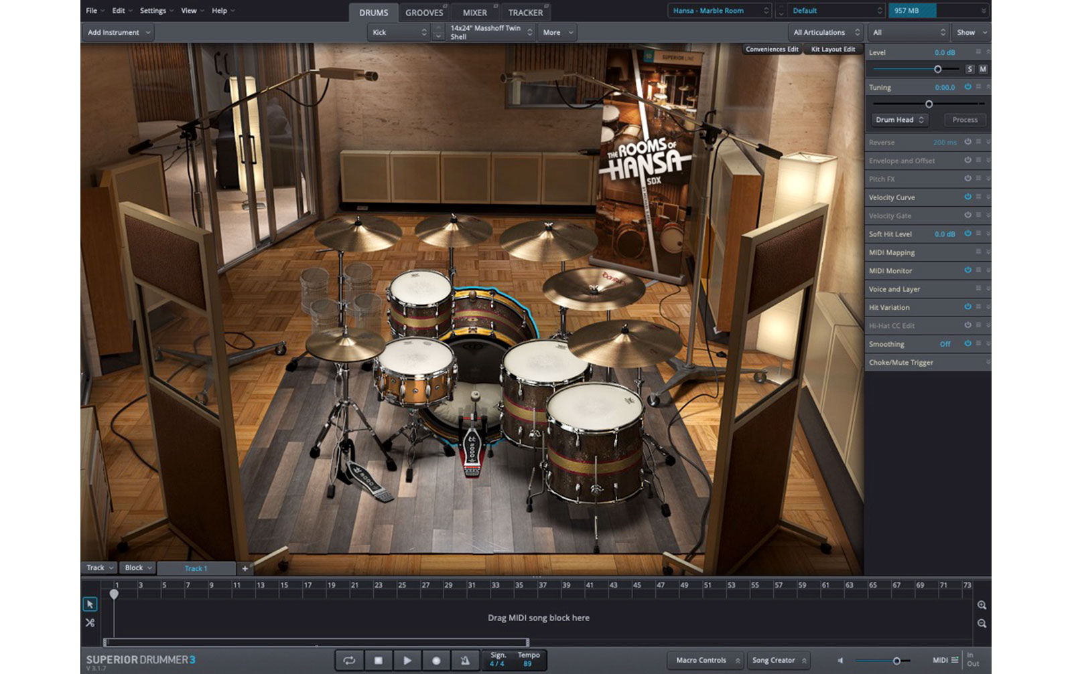Screen dimensions: 1072x674
Task: Toggle the metronome icon
Action: pyautogui.click(x=465, y=660)
